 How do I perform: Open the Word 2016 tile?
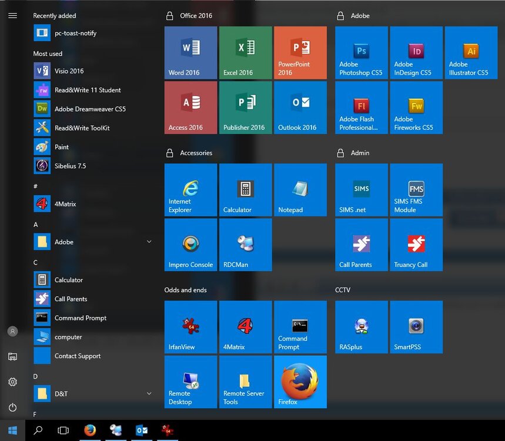coord(190,53)
